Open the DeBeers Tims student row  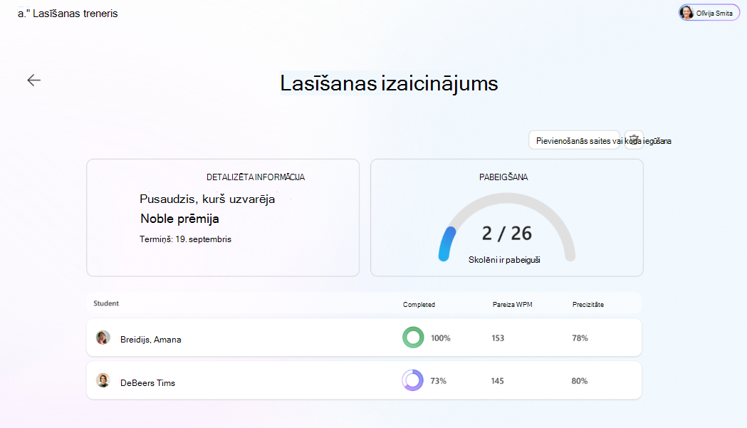pyautogui.click(x=364, y=380)
